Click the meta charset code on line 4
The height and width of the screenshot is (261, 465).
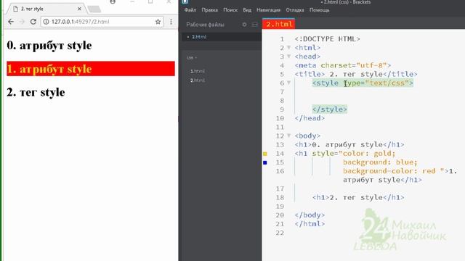pos(343,65)
